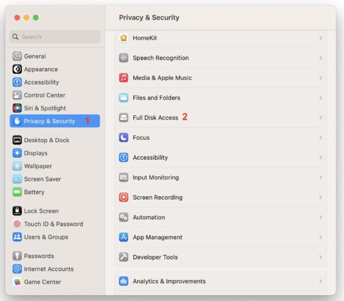The image size is (344, 301).
Task: Click the red Media & Apple Music icon
Action: [x=123, y=77]
